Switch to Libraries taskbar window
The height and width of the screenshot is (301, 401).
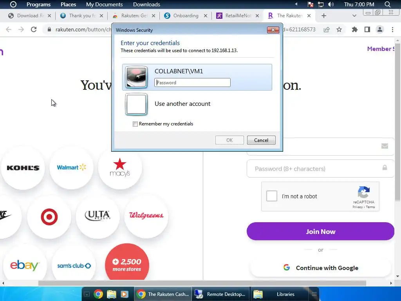(x=280, y=294)
